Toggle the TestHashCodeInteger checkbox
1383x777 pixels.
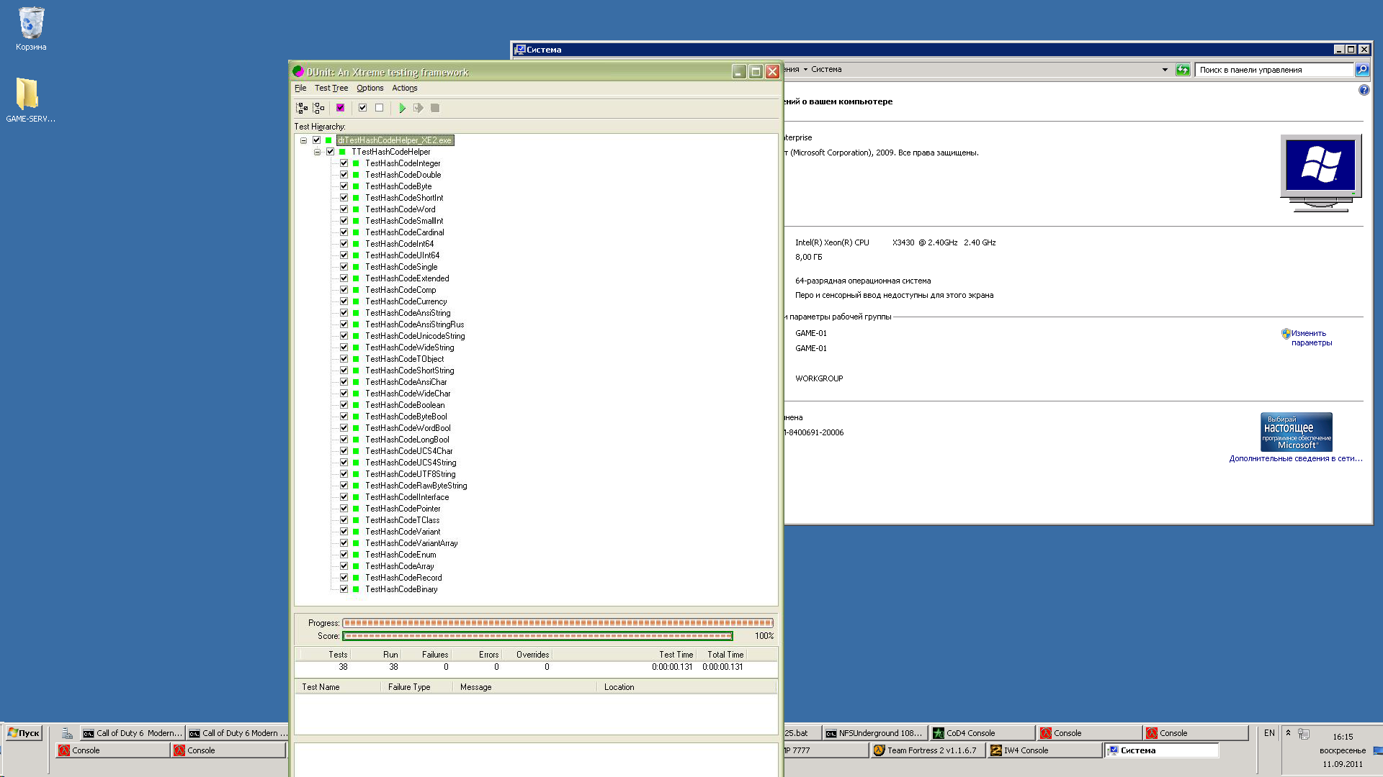(x=344, y=163)
